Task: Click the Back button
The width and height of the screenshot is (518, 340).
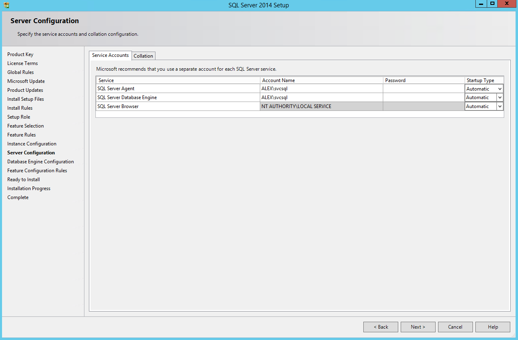Action: click(380, 327)
